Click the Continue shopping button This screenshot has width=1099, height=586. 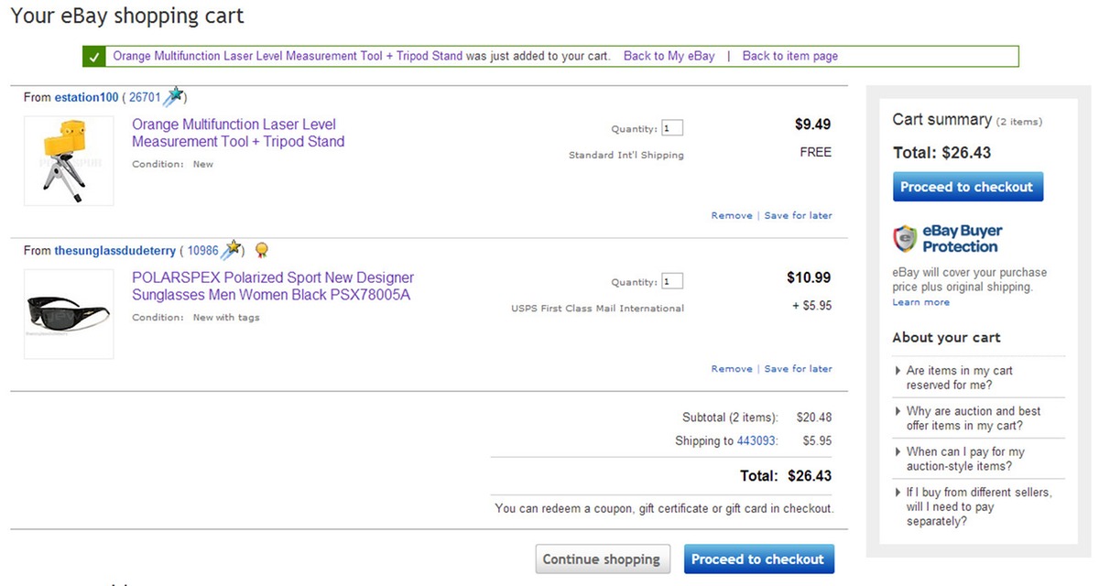[601, 559]
